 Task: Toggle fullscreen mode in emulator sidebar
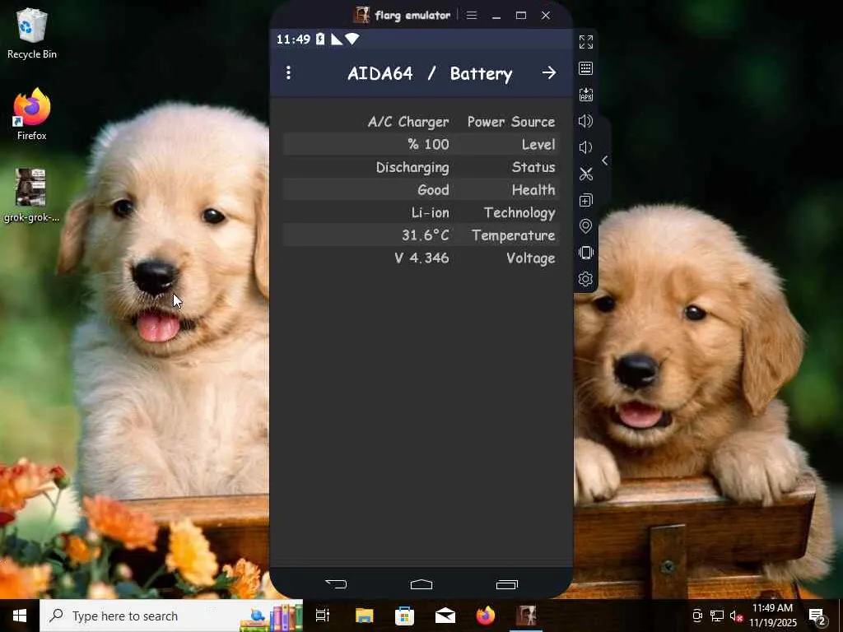[x=585, y=42]
